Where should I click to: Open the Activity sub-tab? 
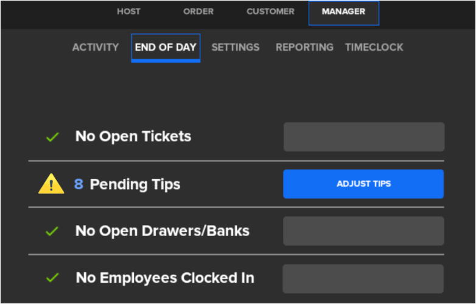[x=96, y=47]
